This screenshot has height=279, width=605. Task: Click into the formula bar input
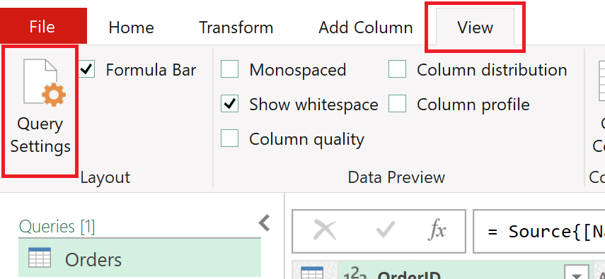click(x=539, y=231)
